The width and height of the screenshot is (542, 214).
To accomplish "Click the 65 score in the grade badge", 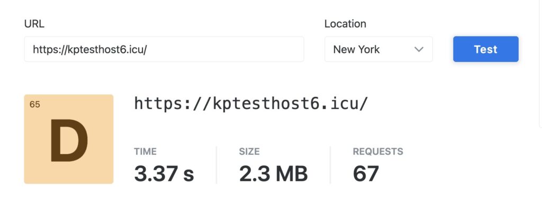I will pos(35,104).
